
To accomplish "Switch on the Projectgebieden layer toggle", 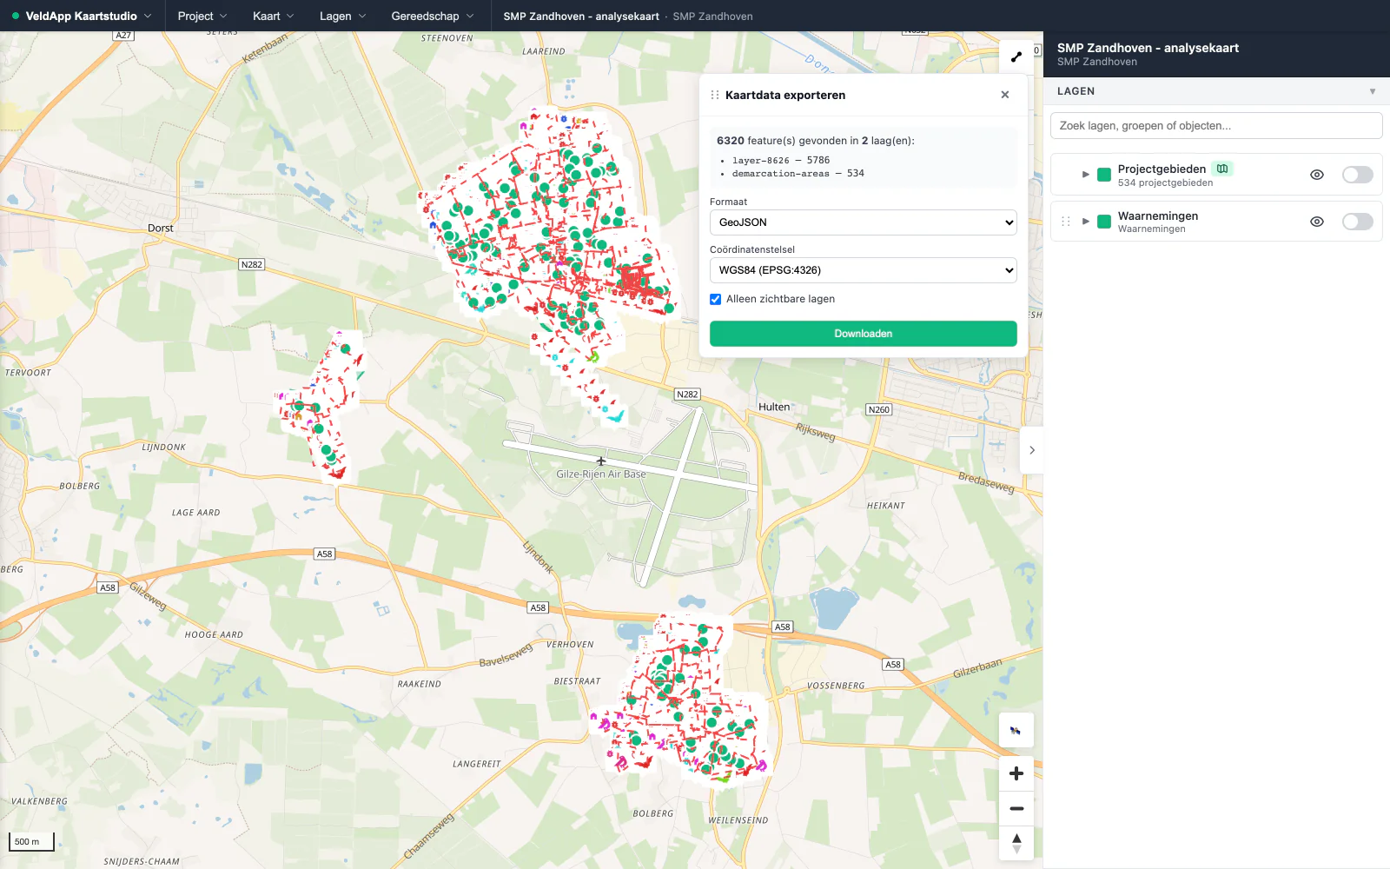I will [x=1357, y=175].
